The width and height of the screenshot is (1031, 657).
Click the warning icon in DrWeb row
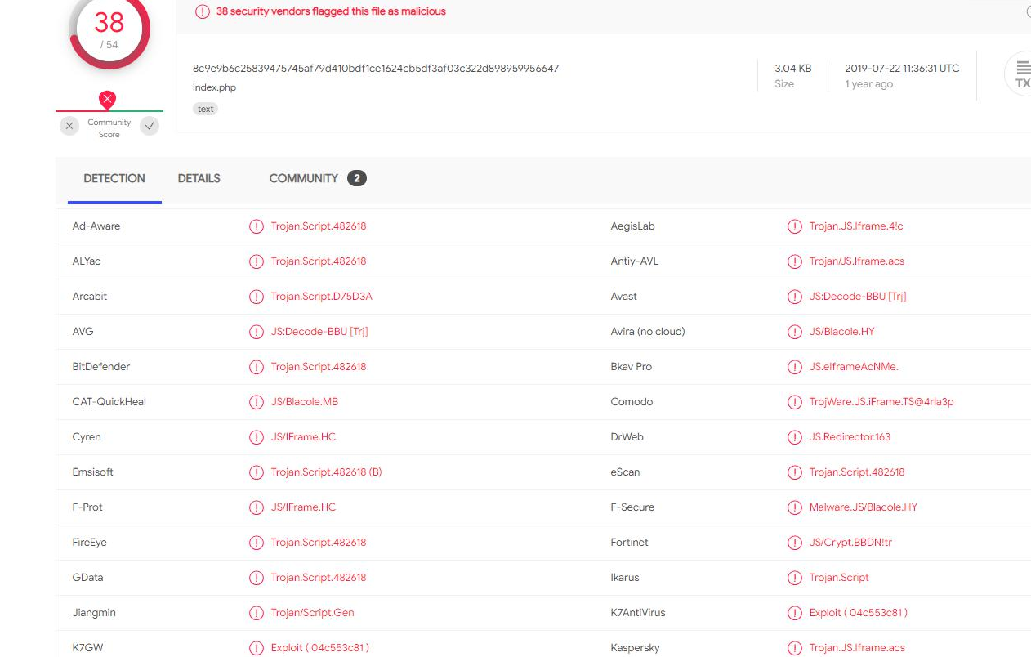[x=794, y=437]
